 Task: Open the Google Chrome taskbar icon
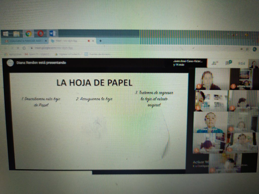pyautogui.click(x=28, y=34)
